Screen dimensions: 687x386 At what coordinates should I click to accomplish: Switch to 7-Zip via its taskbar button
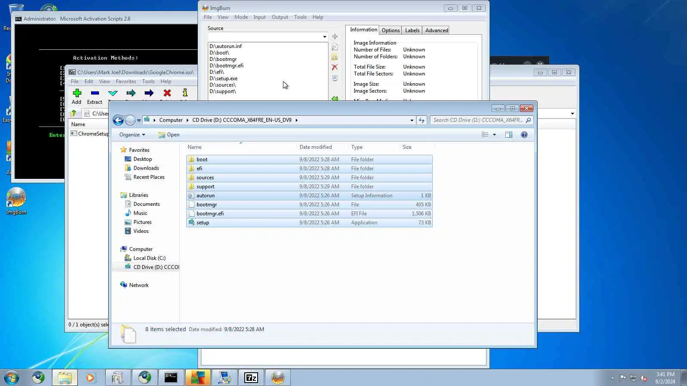(x=251, y=377)
